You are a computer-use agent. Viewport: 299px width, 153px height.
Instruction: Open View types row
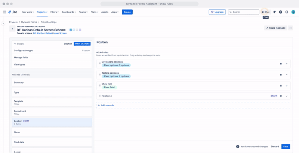52,64
